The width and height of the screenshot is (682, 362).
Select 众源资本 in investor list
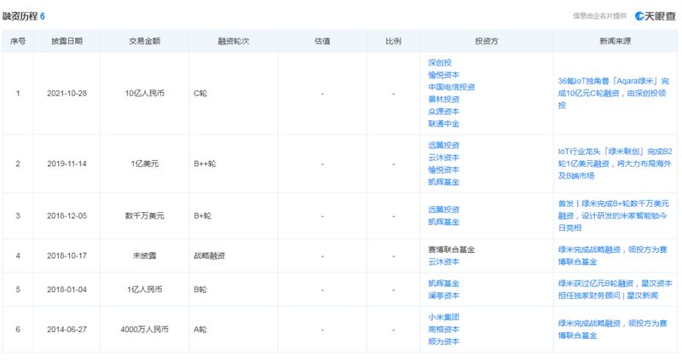click(443, 111)
